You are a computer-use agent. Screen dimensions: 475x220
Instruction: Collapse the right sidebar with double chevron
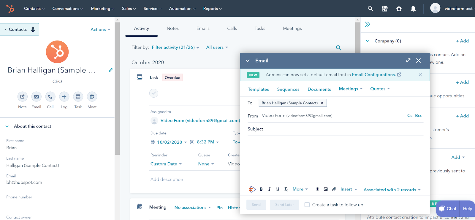(x=368, y=24)
